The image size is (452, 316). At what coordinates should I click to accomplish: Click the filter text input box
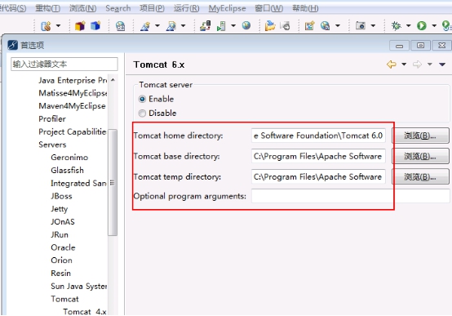coord(64,64)
